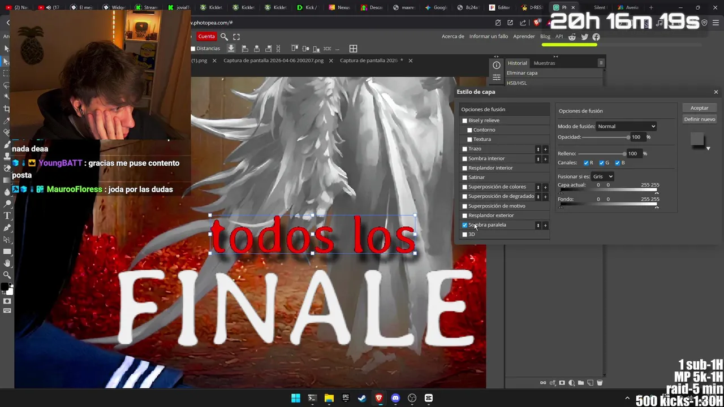Viewport: 724px width, 407px height.
Task: Open the Modo de fusión dropdown
Action: (x=627, y=127)
